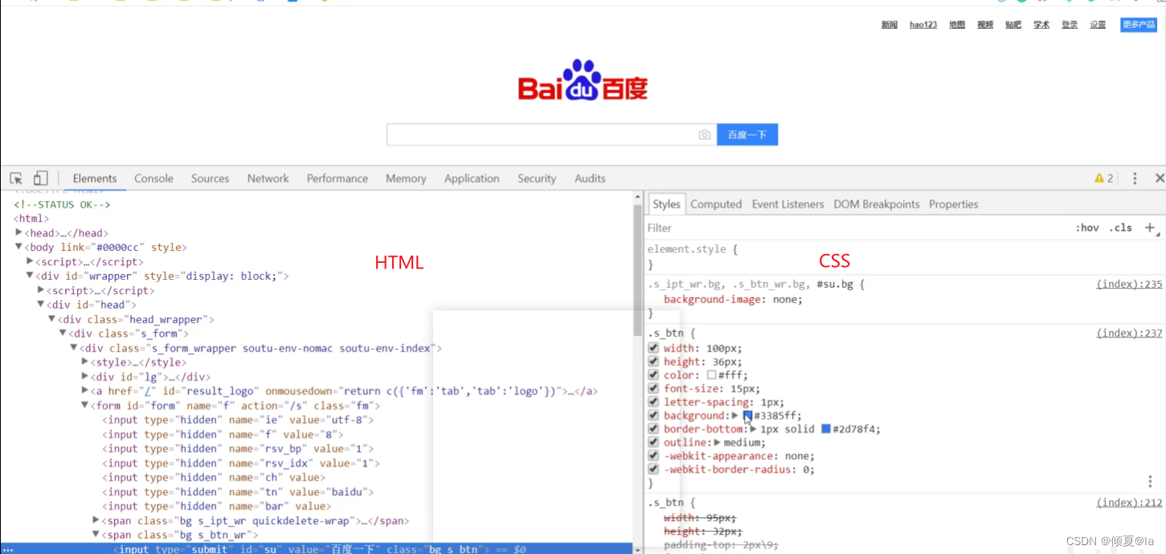
Task: Expand the border-bottom shorthand triangle
Action: [753, 429]
